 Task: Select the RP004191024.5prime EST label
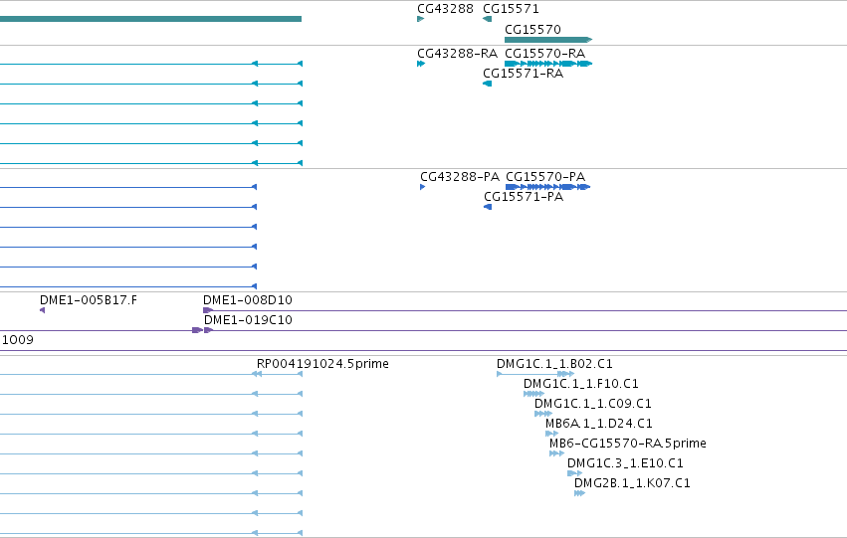(x=322, y=364)
